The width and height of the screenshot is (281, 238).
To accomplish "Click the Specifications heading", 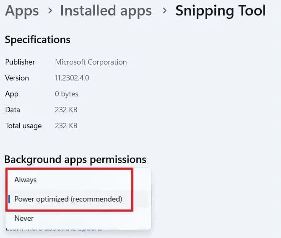I will (37, 40).
